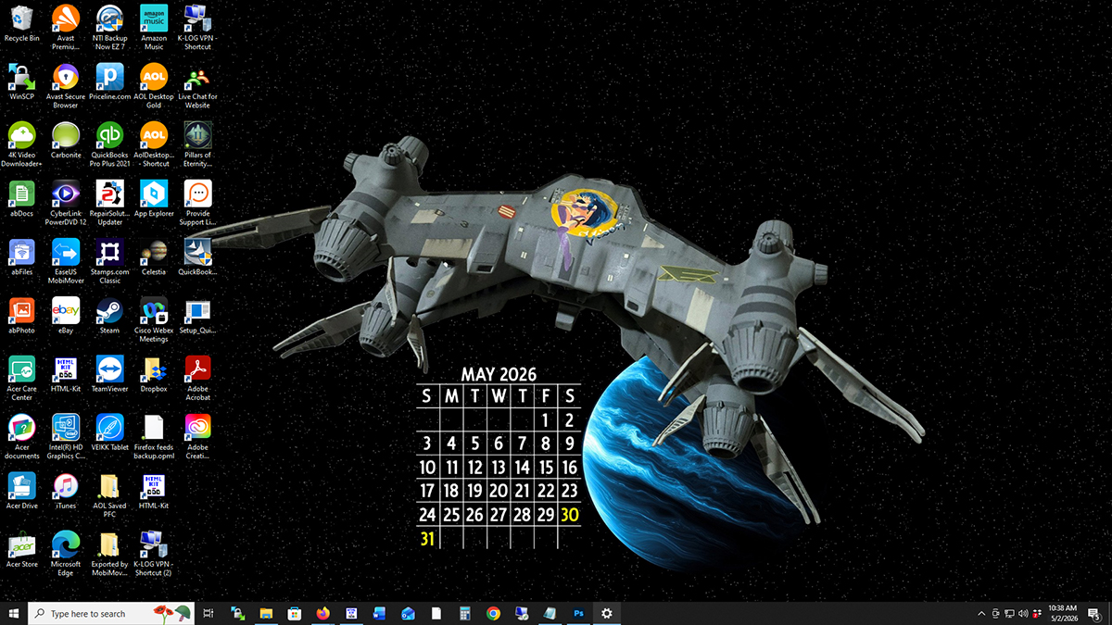Select the eBay desktop shortcut
The image size is (1112, 625).
[x=66, y=316]
